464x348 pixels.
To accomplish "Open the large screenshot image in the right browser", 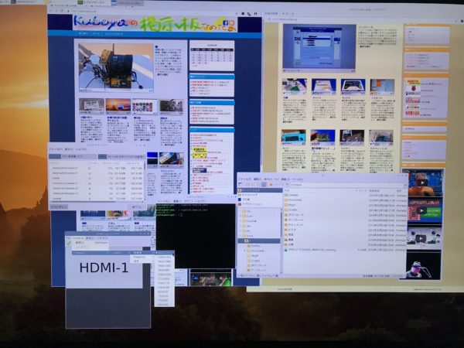I will click(319, 48).
